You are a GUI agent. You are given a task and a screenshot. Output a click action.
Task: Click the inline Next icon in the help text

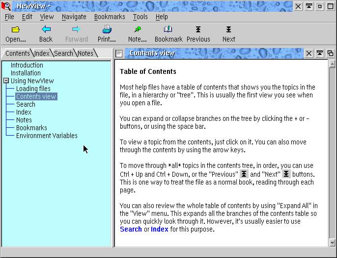point(286,174)
